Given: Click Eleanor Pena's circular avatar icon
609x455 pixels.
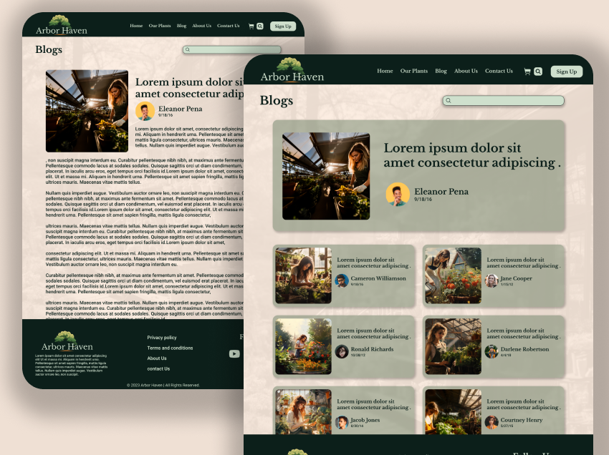Looking at the screenshot, I should [398, 194].
